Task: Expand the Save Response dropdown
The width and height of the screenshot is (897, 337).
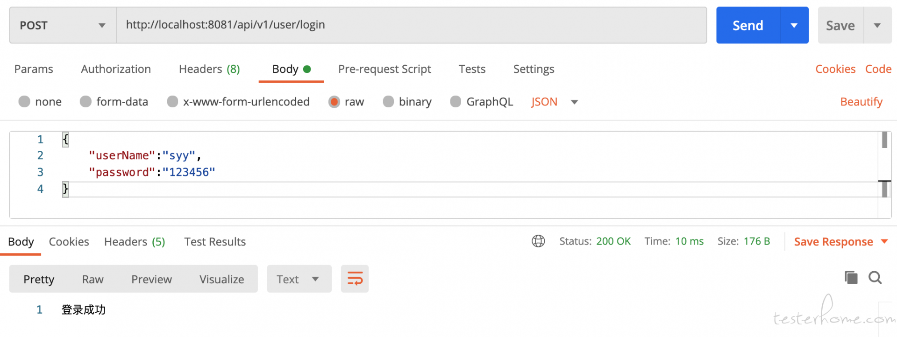Action: 884,241
